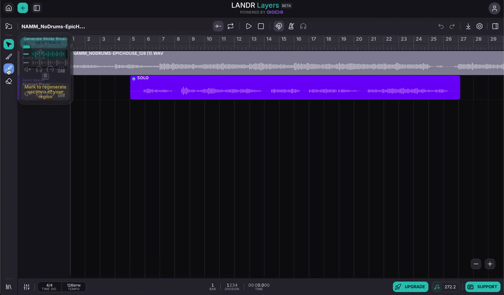This screenshot has width=504, height=295.
Task: Start playback with the play button
Action: pos(248,26)
